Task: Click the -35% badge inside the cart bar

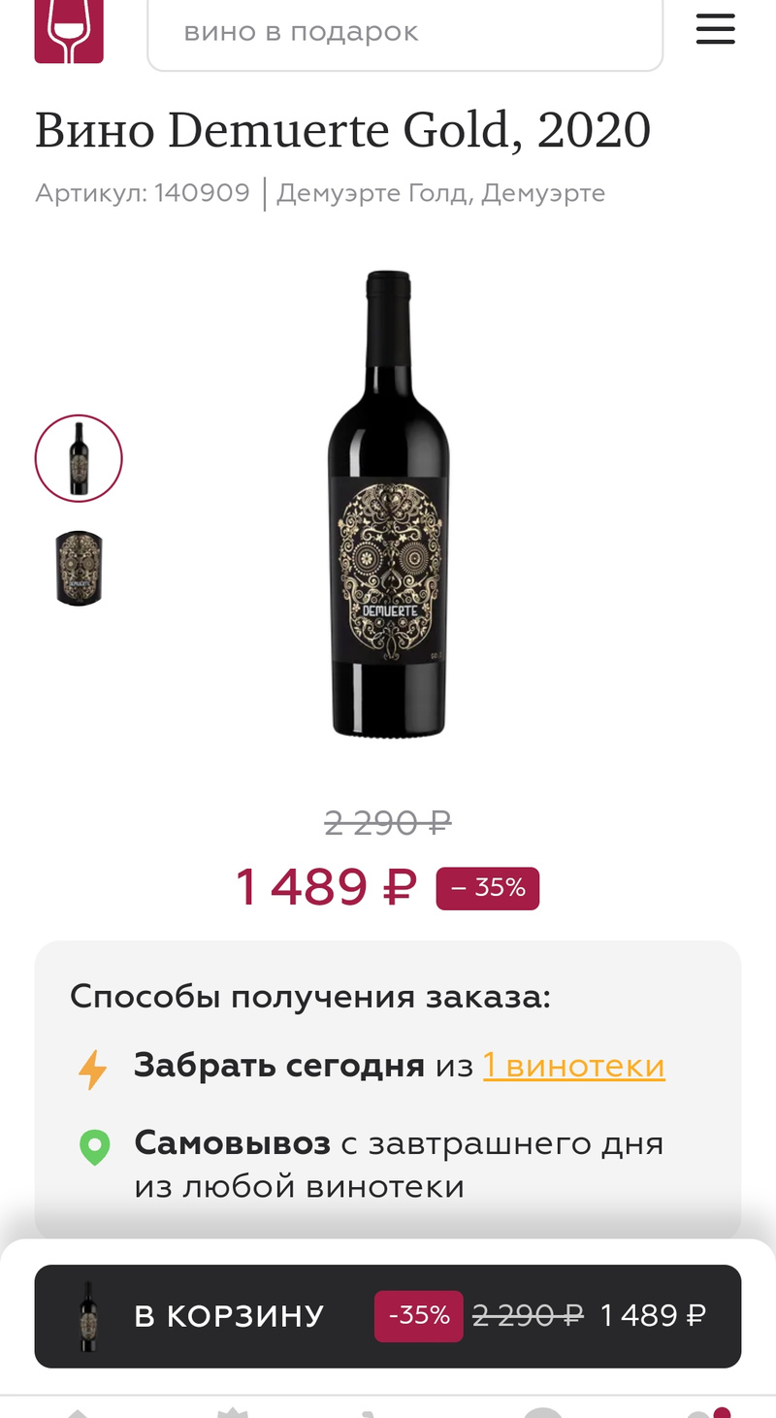Action: [419, 1316]
